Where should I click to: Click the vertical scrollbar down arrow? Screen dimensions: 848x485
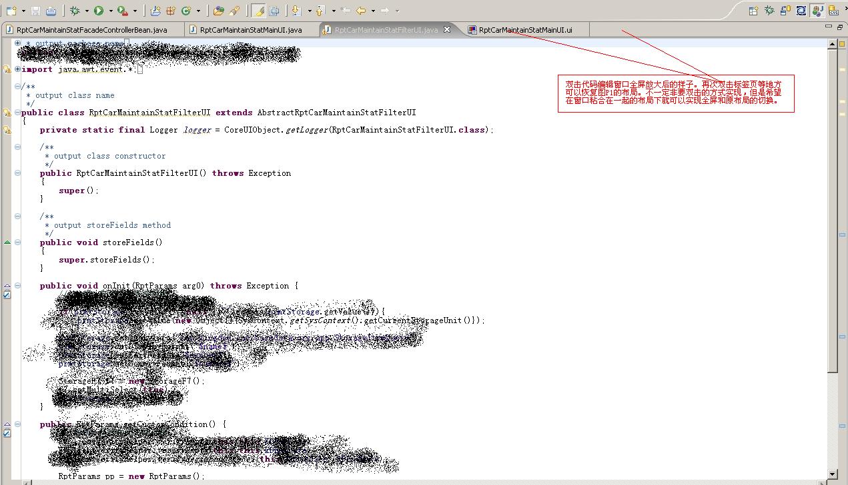click(832, 474)
